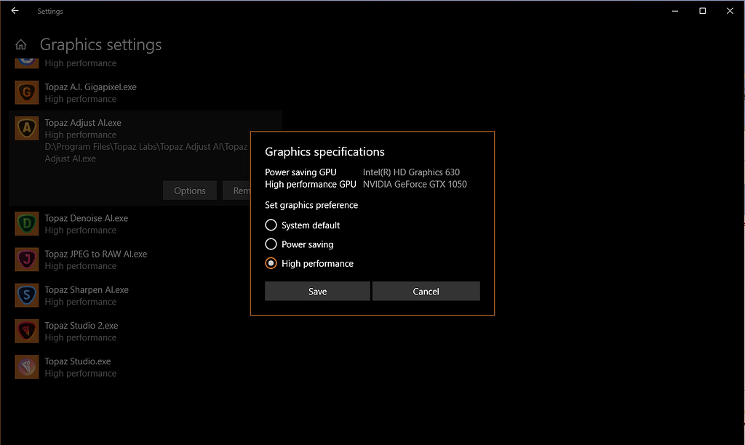Cancel the Graphics specifications dialog
This screenshot has height=445, width=745.
point(426,291)
